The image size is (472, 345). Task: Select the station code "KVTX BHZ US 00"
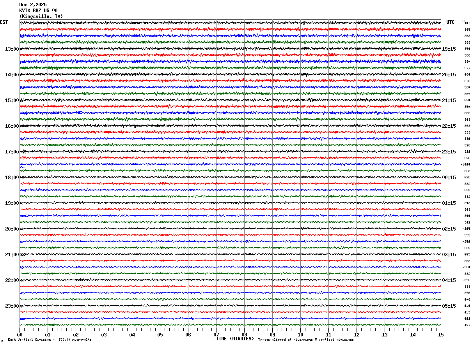38,11
